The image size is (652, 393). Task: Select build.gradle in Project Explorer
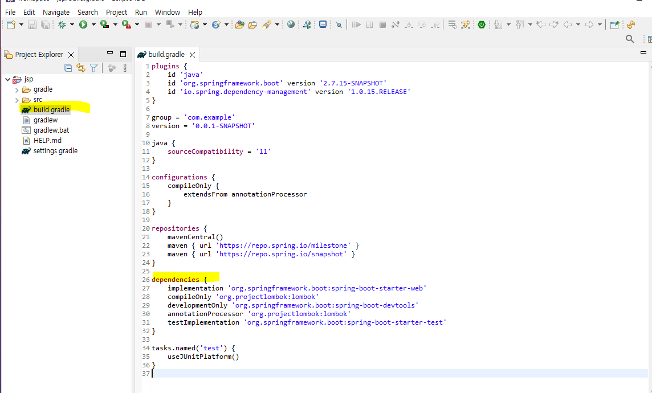pyautogui.click(x=51, y=110)
